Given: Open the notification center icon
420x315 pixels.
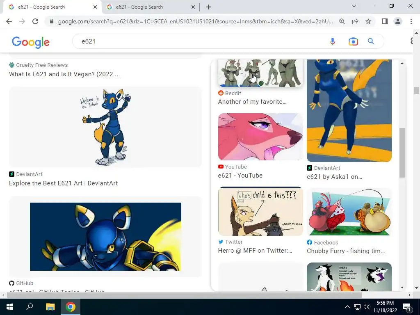Looking at the screenshot, I should (x=407, y=307).
